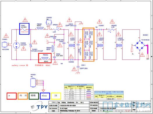This screenshot has height=114, width=153.
Task: Click warning triangle above the F9901 fuse
Action: tap(25, 20)
